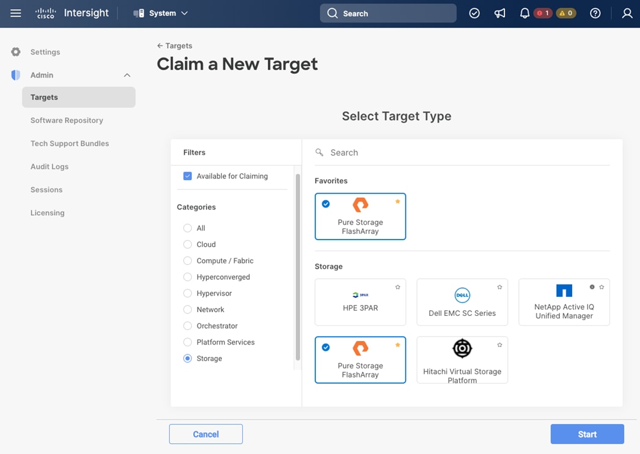Image resolution: width=640 pixels, height=454 pixels.
Task: Click checkmark on Storage section Pure Storage card
Action: 326,348
